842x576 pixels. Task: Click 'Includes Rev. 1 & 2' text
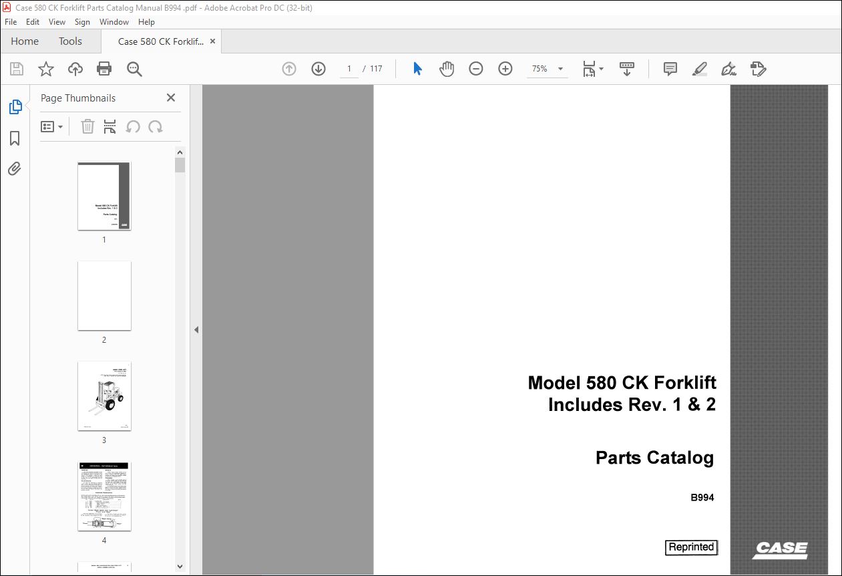point(632,404)
